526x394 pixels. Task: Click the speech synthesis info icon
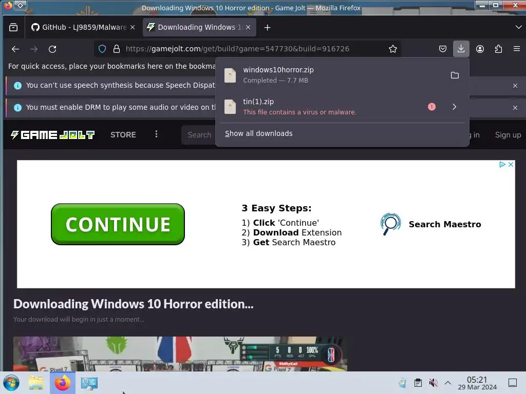18,86
